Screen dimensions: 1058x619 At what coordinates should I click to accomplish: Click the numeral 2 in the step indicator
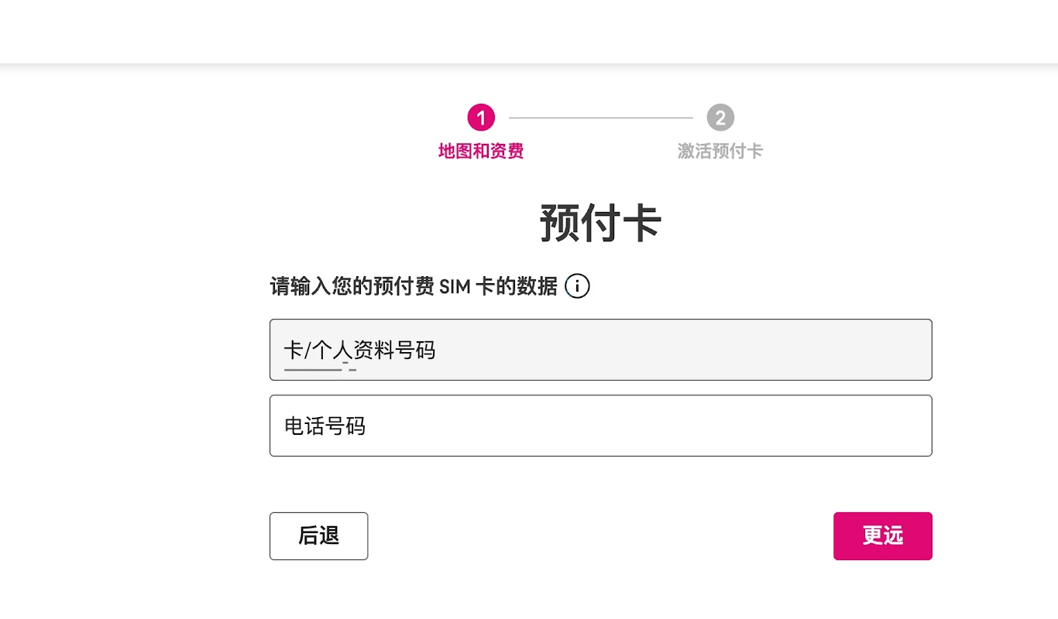(720, 118)
